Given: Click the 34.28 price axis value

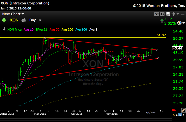Looking at the screenshot, I should tap(178, 74).
